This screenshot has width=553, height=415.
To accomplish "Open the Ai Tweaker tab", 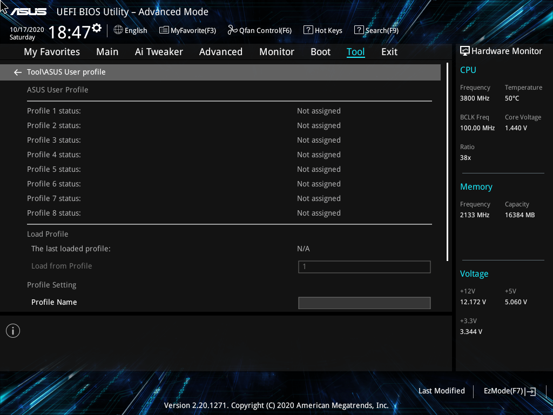I will 159,52.
